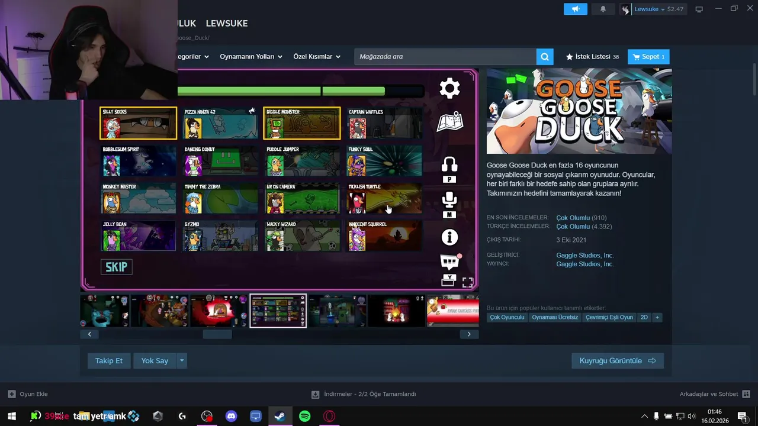Click the thumbnail strip right arrow
This screenshot has height=426, width=758.
pyautogui.click(x=469, y=334)
